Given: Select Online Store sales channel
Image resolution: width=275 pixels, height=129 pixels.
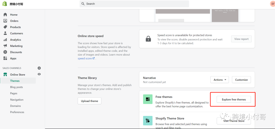Looking at the screenshot, I should click(18, 75).
